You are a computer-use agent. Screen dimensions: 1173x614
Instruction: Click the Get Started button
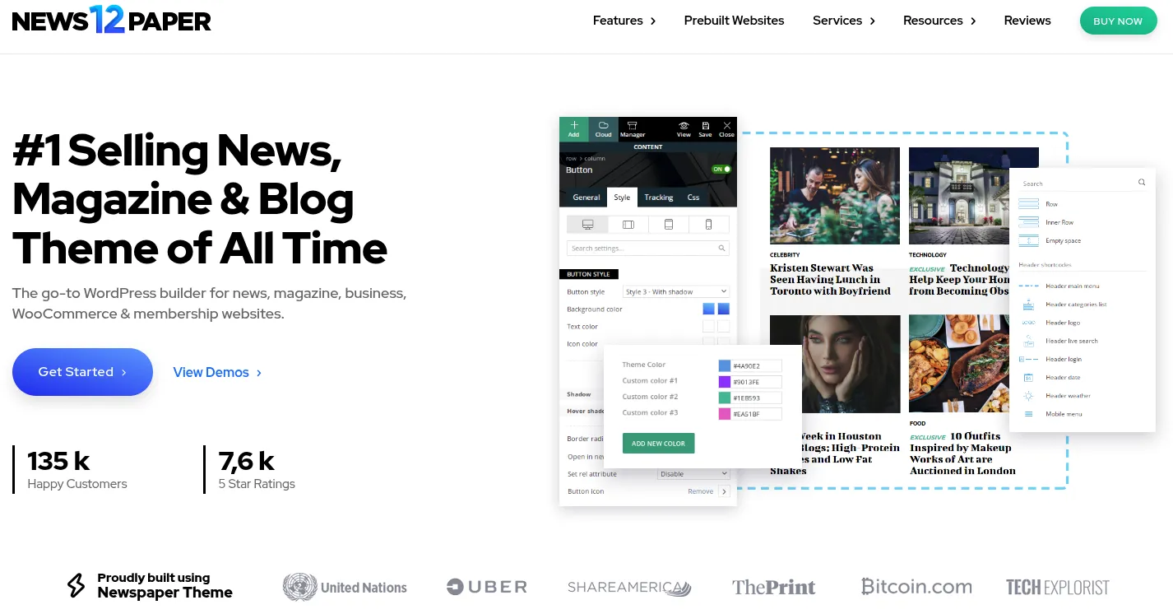pos(82,372)
